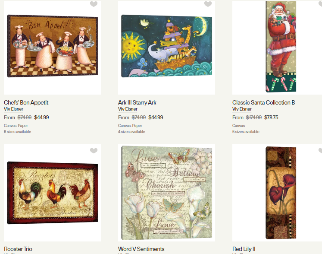Favorite the Chefs' Bon Appetit heart icon
Image resolution: width=322 pixels, height=254 pixels.
[x=94, y=4]
